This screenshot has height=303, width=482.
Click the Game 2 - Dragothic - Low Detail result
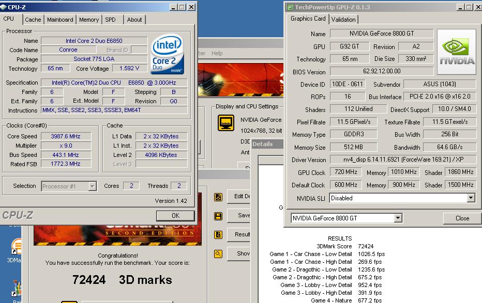[328, 269]
